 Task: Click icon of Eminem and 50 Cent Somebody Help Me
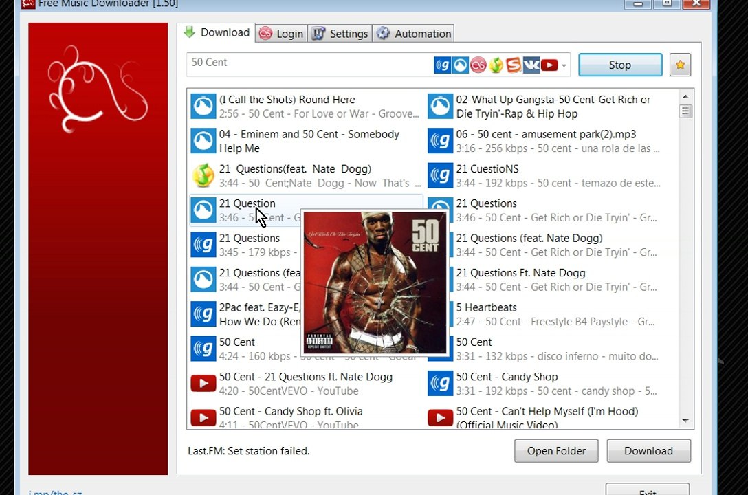click(x=203, y=141)
